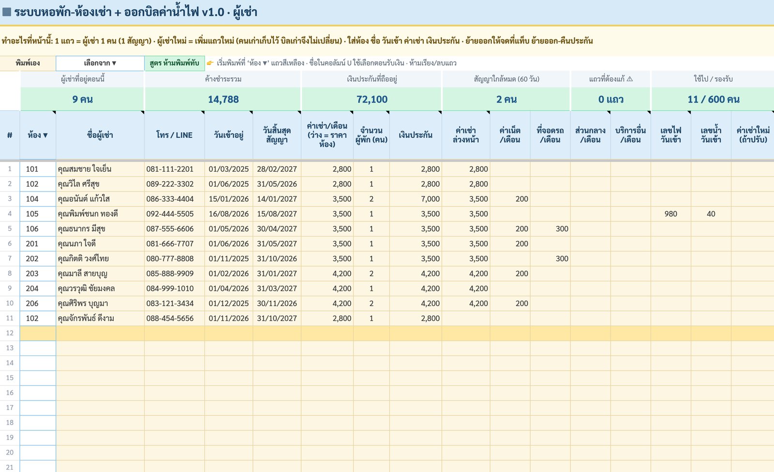Click the 'วันสิ้นสุดสัญญา' column header
The width and height of the screenshot is (774, 472).
pyautogui.click(x=277, y=135)
